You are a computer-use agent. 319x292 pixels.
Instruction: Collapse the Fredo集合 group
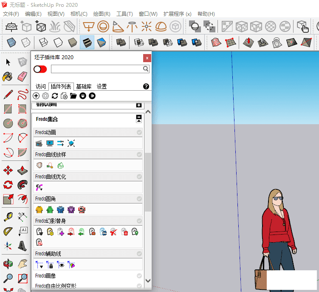coord(139,119)
